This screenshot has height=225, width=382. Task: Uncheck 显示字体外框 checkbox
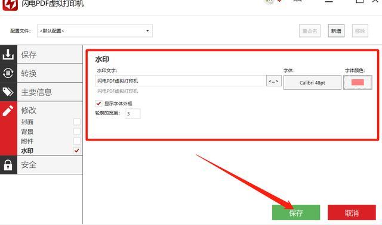pos(98,103)
